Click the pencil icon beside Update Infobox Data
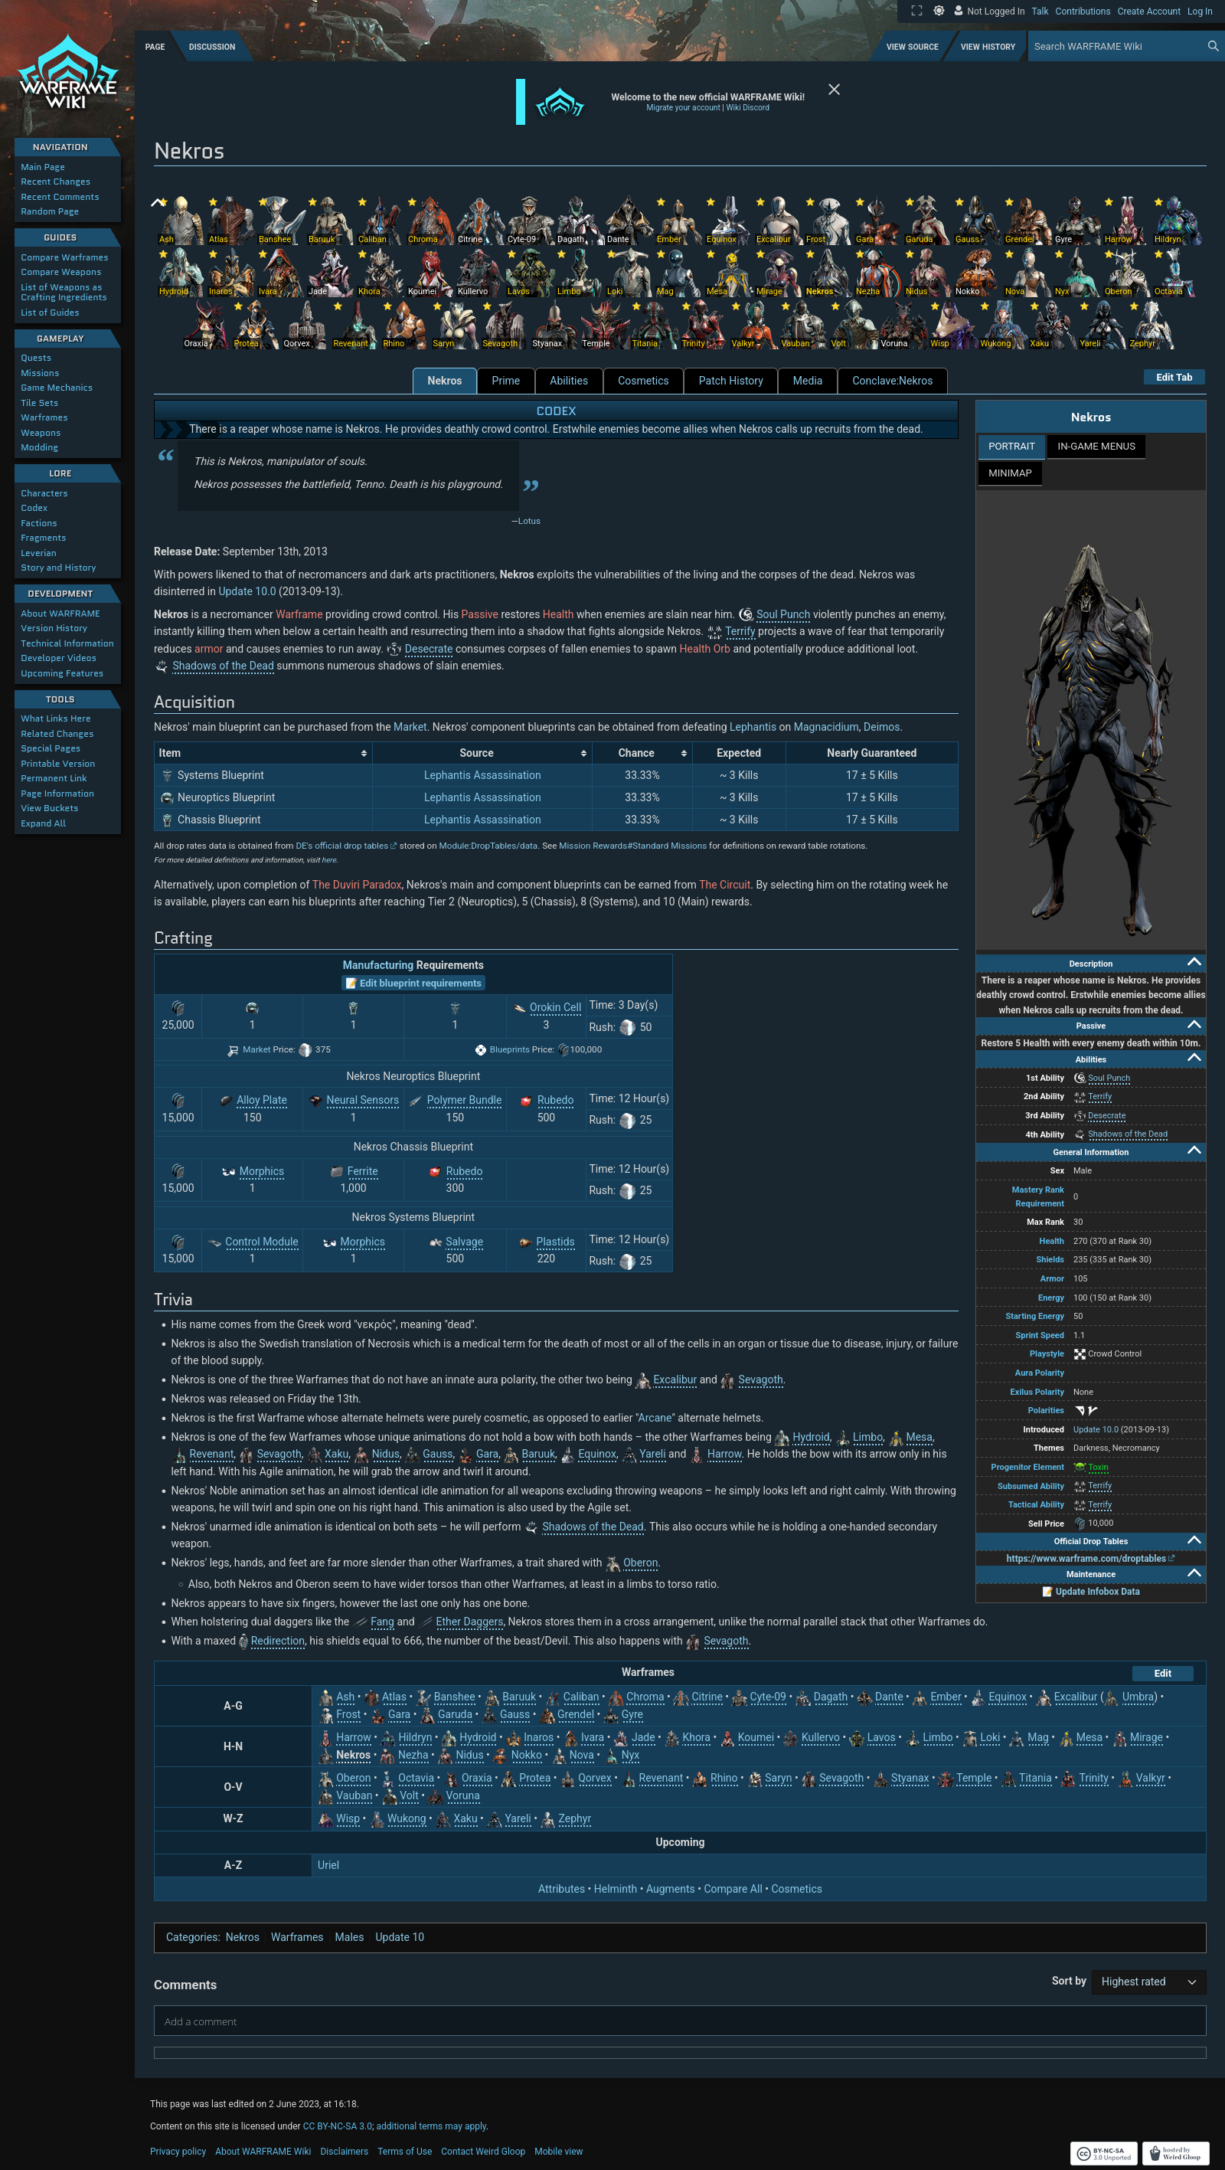Viewport: 1225px width, 2170px height. coord(1047,1591)
